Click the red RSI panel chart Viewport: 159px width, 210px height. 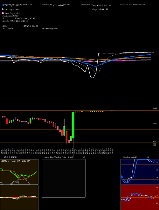pos(140,197)
